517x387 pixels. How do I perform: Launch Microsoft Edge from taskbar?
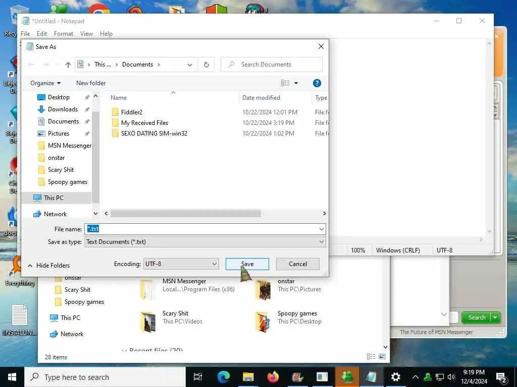click(223, 377)
